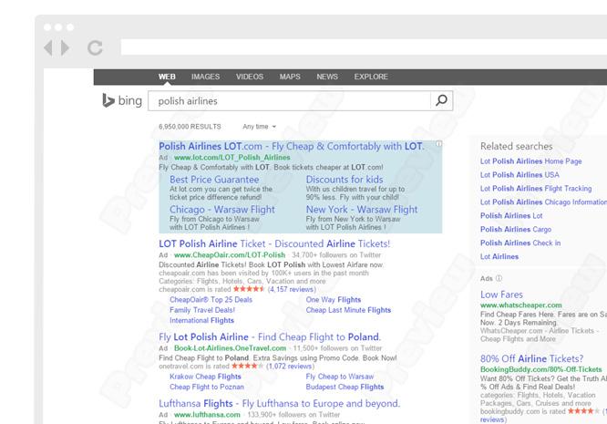Open Polish Airlines Lot related search
This screenshot has height=424, width=607.
[x=511, y=216]
